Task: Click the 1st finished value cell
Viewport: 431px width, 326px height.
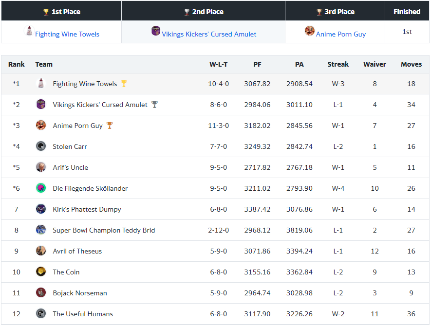Action: (407, 32)
